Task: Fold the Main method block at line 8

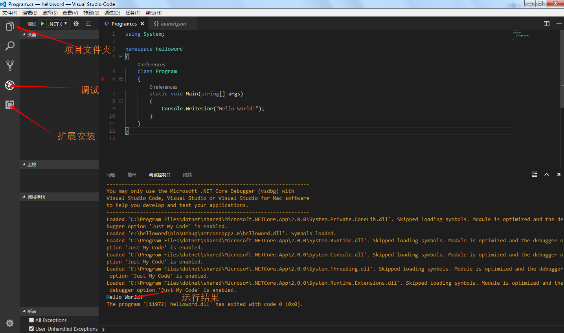Action: [121, 101]
